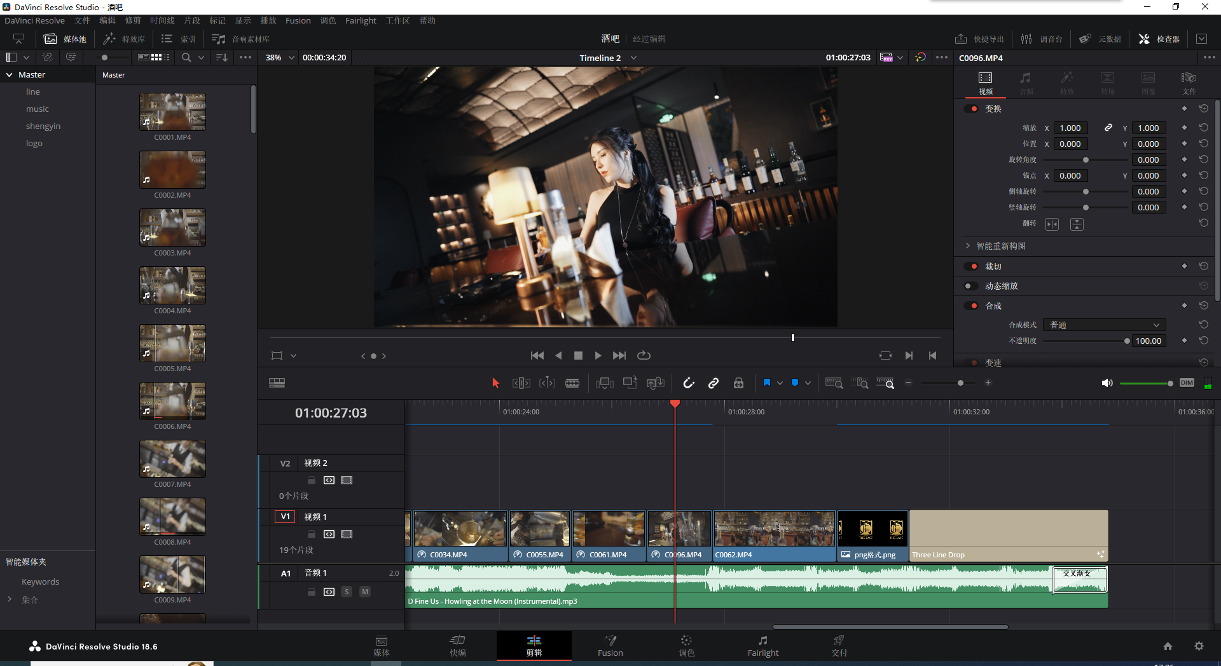Enable the Dynamic Zoom toggle

971,286
